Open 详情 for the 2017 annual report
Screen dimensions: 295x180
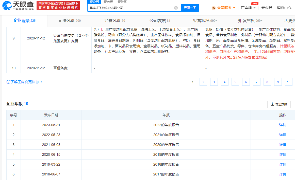[x=283, y=174]
